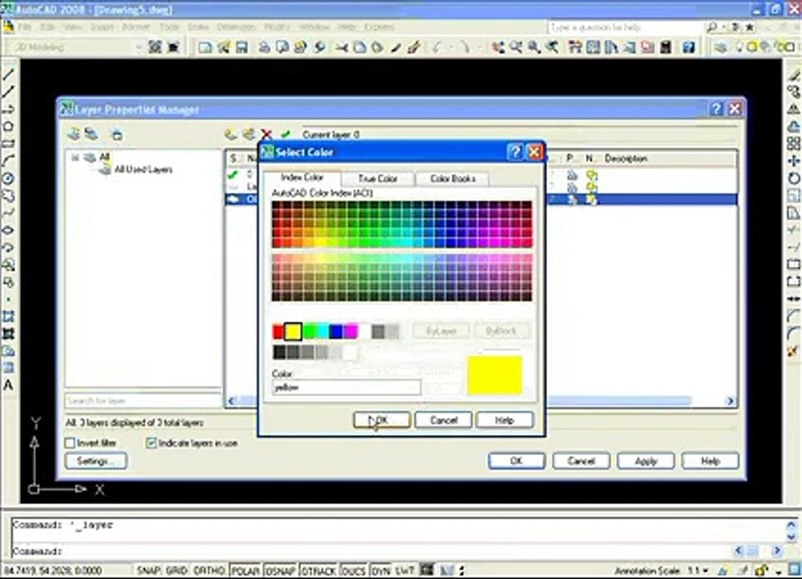Open the Annotation Scale 1:1 dropdown

pos(697,570)
